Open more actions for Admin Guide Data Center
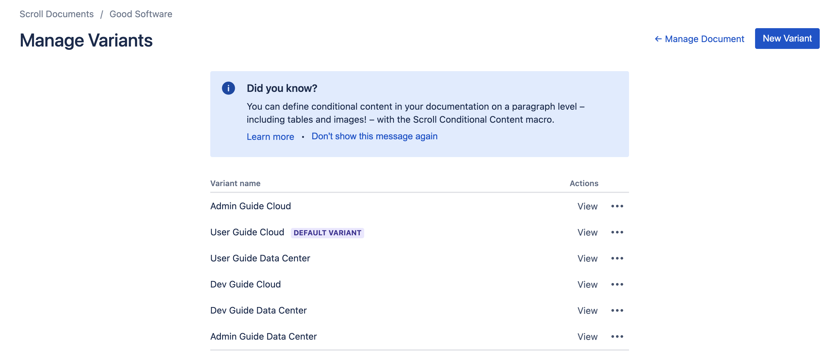 [x=617, y=336]
